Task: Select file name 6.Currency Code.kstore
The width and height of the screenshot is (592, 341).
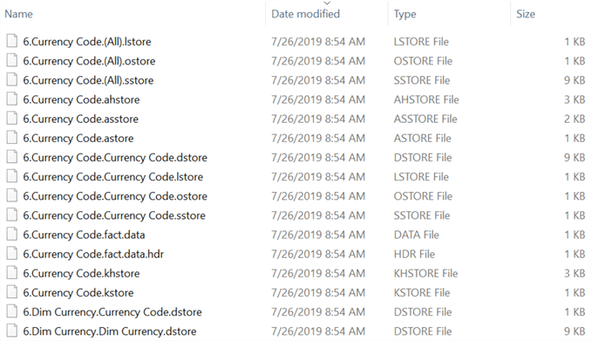Action: [x=78, y=292]
